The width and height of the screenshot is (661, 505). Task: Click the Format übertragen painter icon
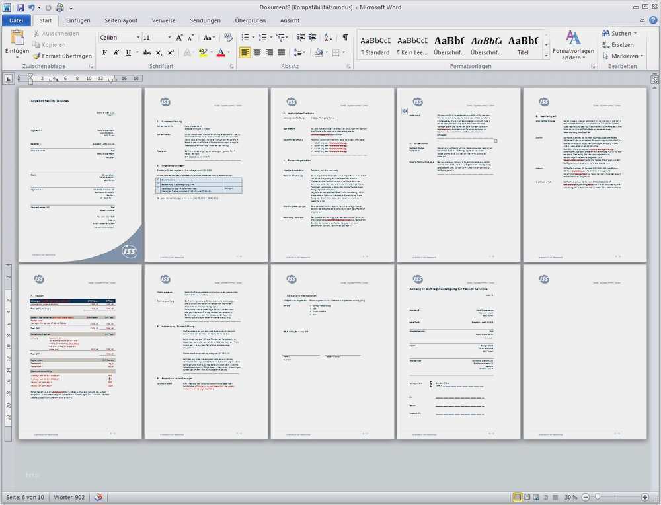tap(36, 56)
